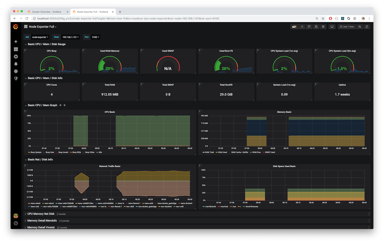
Task: Click the Used RAM Memory panel title
Action: 110,51
